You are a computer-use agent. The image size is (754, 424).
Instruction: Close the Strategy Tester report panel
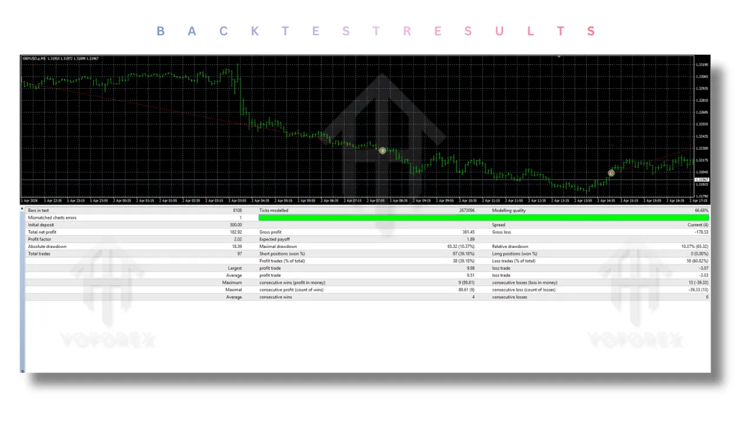pos(22,208)
